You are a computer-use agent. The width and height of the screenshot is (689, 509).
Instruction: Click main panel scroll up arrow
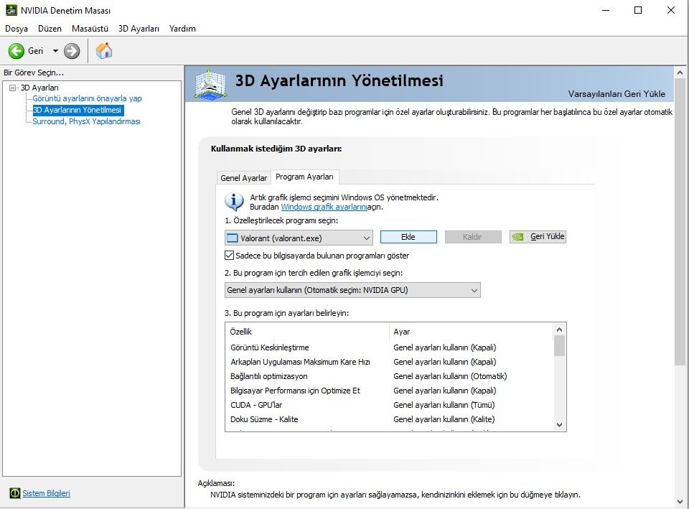(x=680, y=72)
